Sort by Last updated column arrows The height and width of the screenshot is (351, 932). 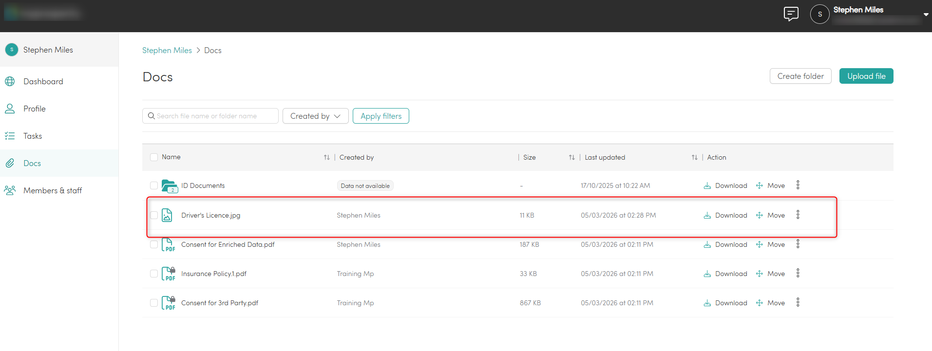[694, 157]
